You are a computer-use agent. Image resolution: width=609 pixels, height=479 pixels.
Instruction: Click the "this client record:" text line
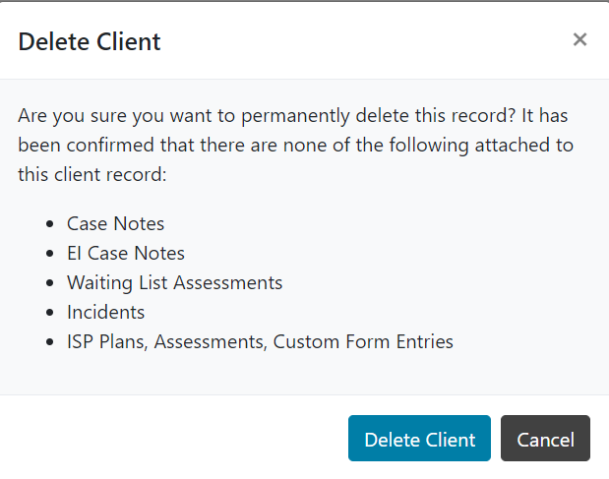click(x=94, y=174)
